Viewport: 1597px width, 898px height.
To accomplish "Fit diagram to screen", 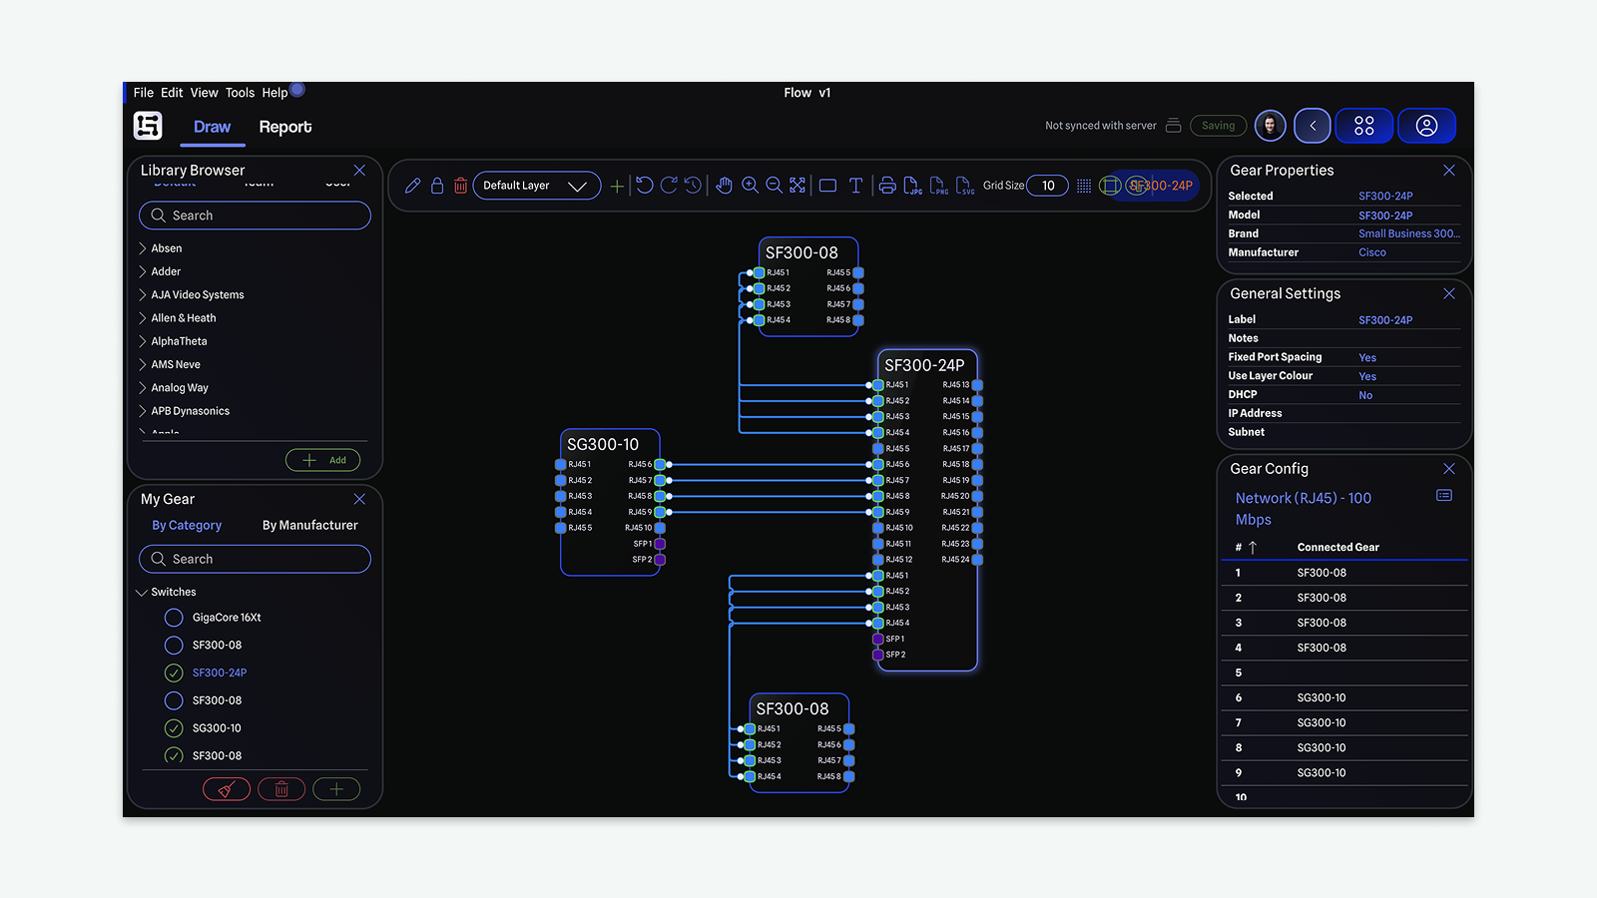I will tap(798, 186).
